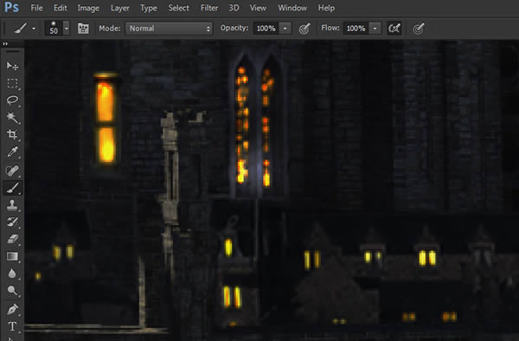This screenshot has width=519, height=341.
Task: Open the Help menu
Action: tap(326, 8)
